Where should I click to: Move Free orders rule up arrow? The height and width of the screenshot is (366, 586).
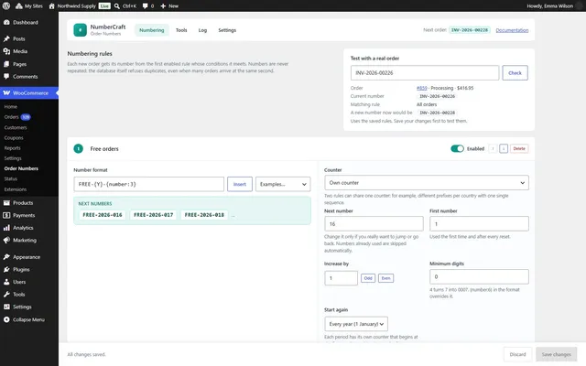pos(493,148)
